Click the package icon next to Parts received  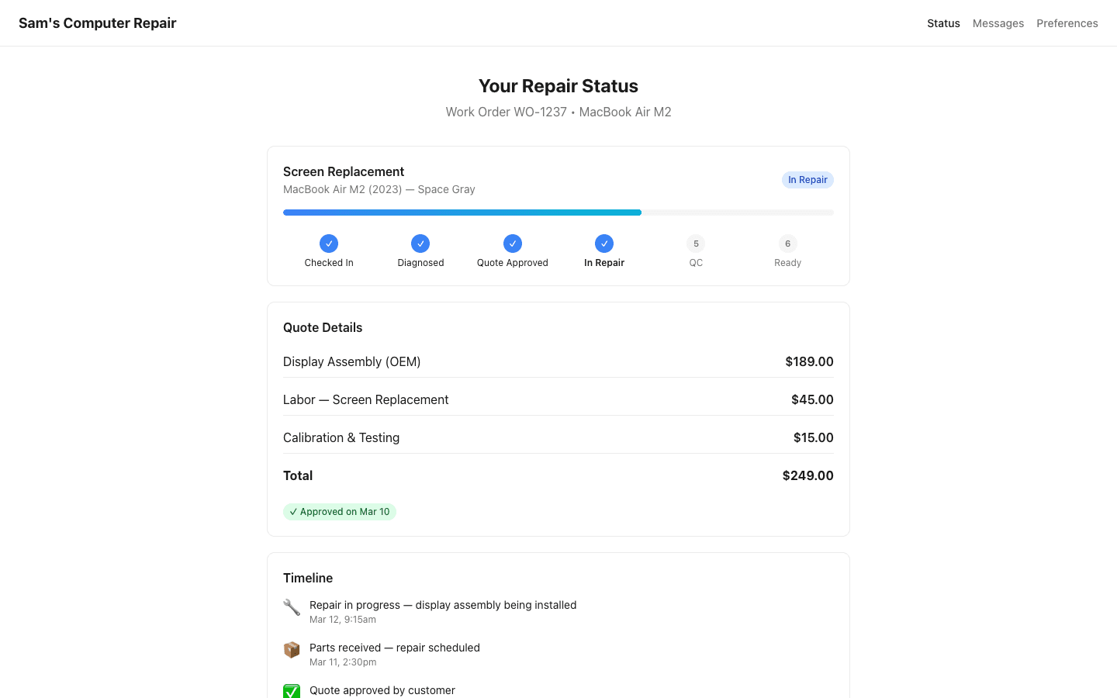[x=292, y=650]
